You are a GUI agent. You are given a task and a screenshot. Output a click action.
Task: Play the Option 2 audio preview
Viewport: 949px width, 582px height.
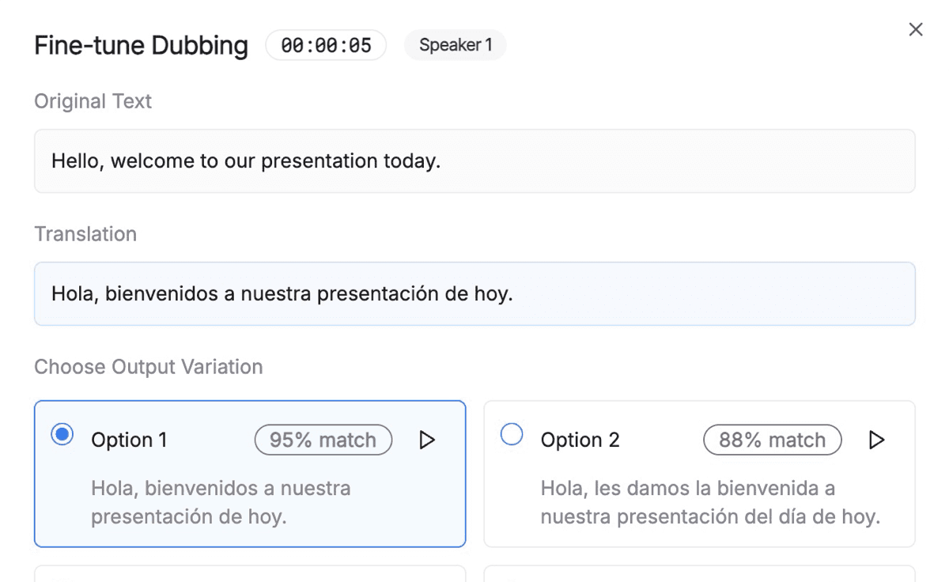pos(876,440)
